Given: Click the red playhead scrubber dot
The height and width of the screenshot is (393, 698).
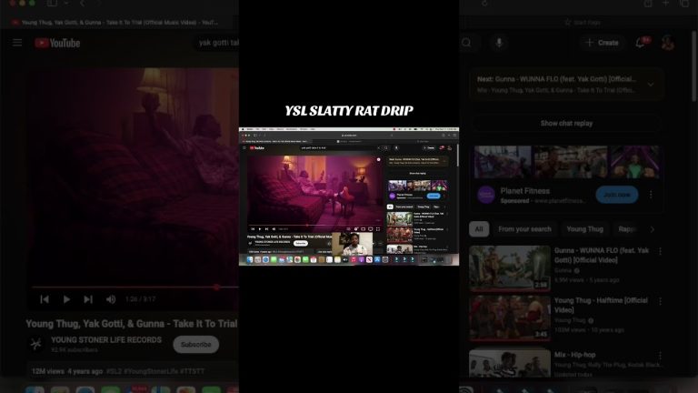Looking at the screenshot, I should pyautogui.click(x=216, y=287).
